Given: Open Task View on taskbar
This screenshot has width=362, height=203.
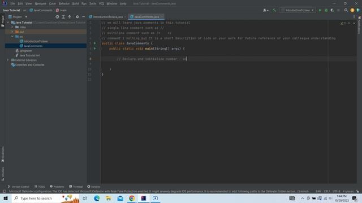Looking at the screenshot, I should (x=85, y=198).
